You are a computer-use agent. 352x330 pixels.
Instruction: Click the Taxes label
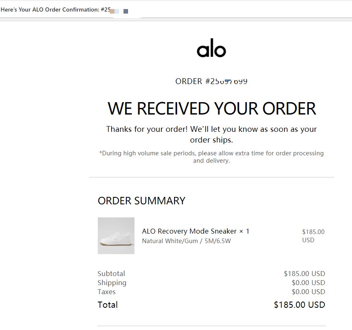pyautogui.click(x=107, y=292)
